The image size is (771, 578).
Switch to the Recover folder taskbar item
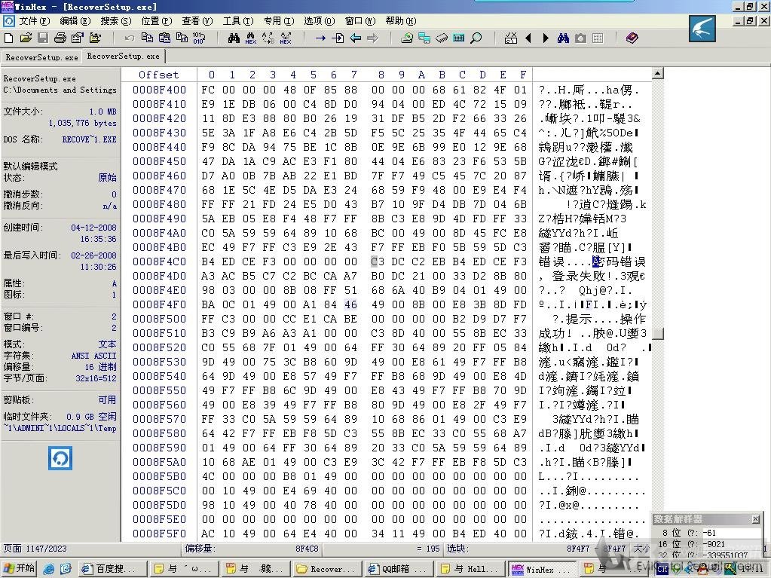[328, 569]
